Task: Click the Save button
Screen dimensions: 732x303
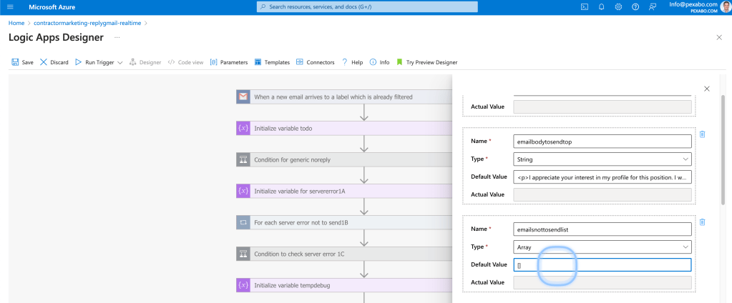Action: coord(22,62)
